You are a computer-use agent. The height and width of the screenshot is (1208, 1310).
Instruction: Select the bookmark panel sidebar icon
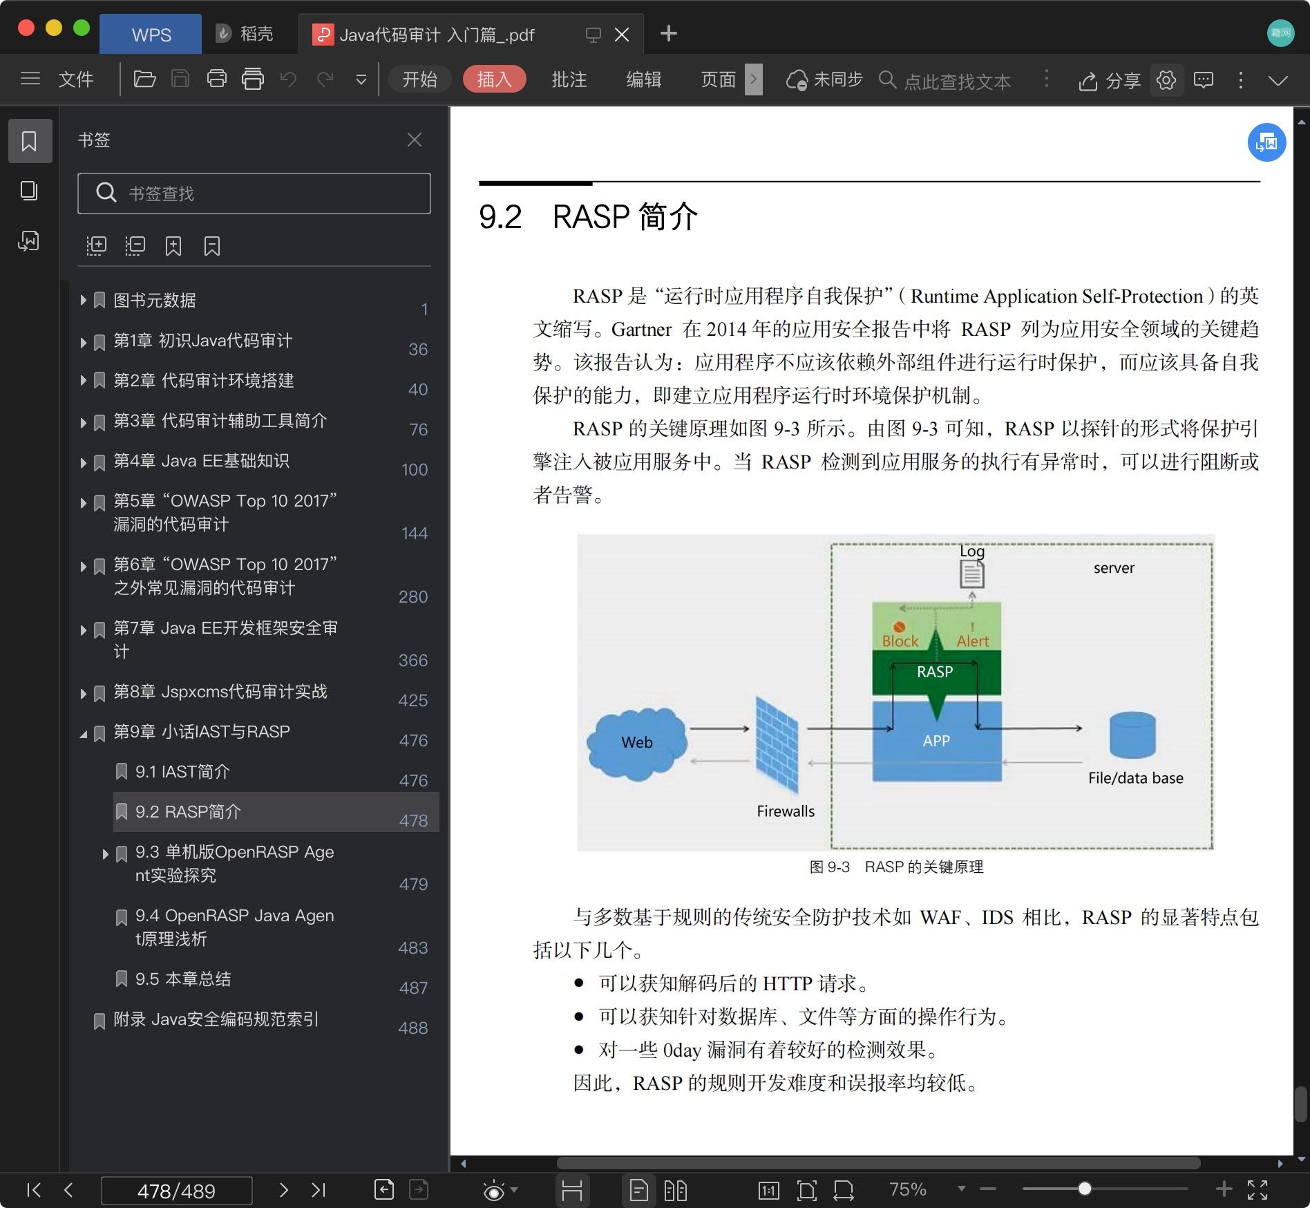tap(30, 141)
